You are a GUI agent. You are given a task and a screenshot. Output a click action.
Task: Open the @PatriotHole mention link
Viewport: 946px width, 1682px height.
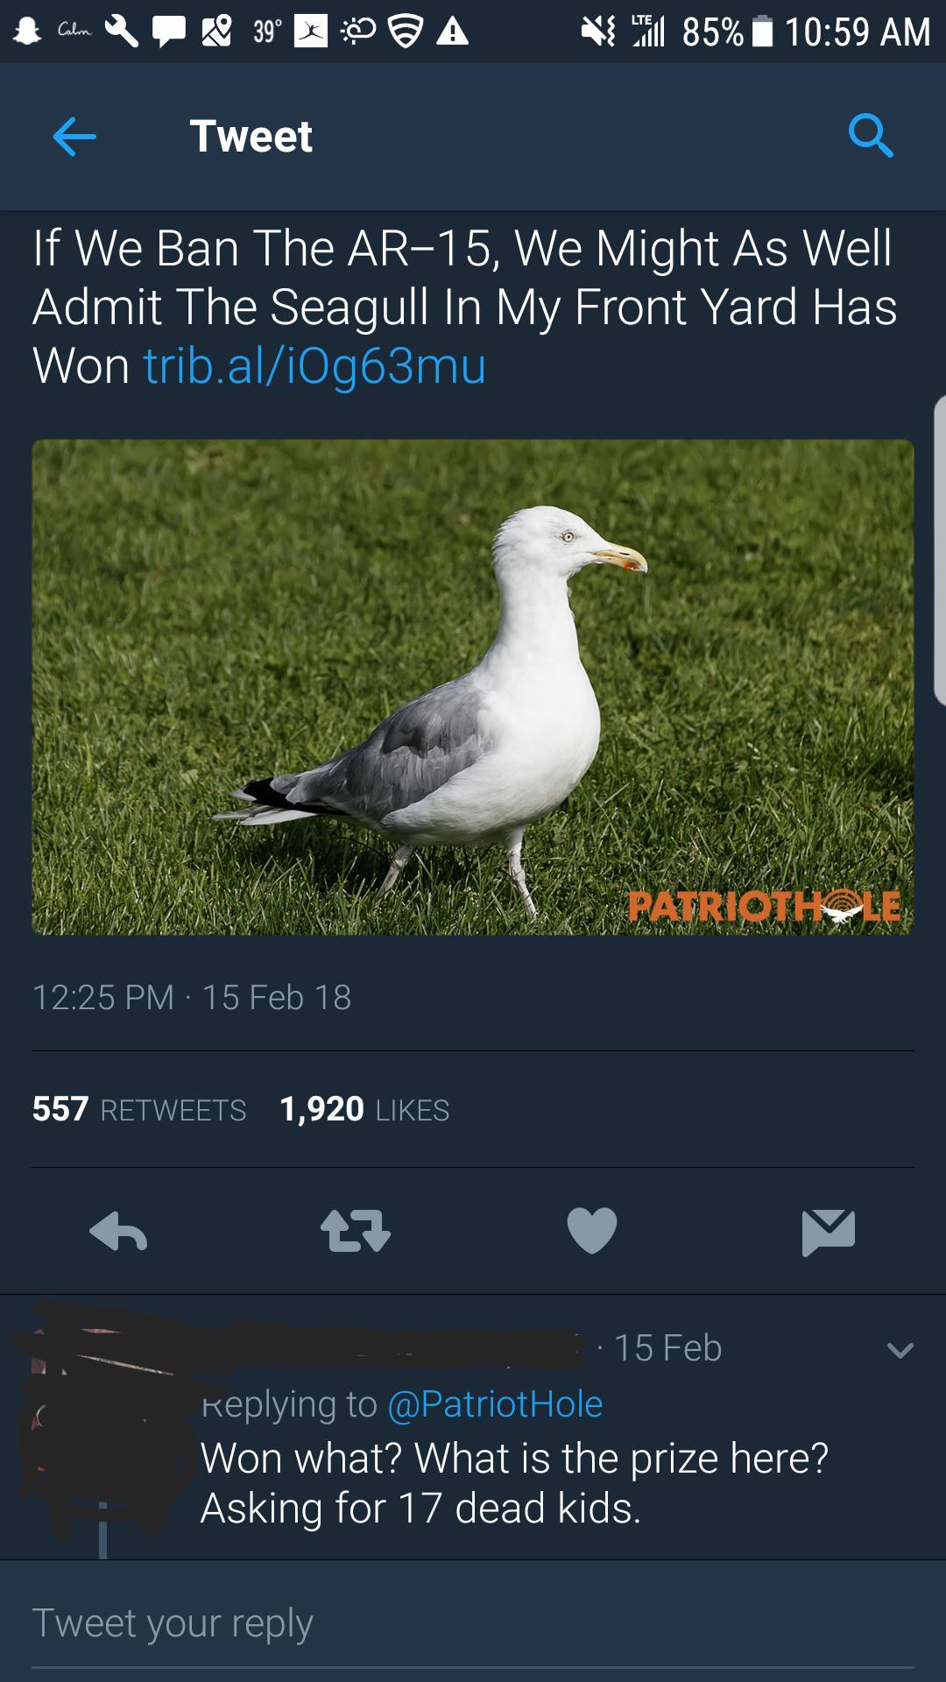click(495, 1404)
